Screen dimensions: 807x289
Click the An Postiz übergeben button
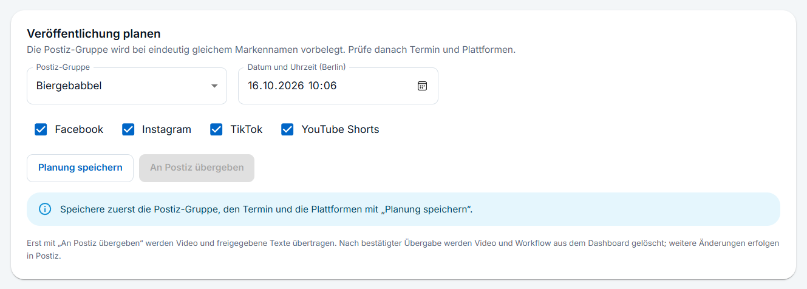pyautogui.click(x=197, y=168)
